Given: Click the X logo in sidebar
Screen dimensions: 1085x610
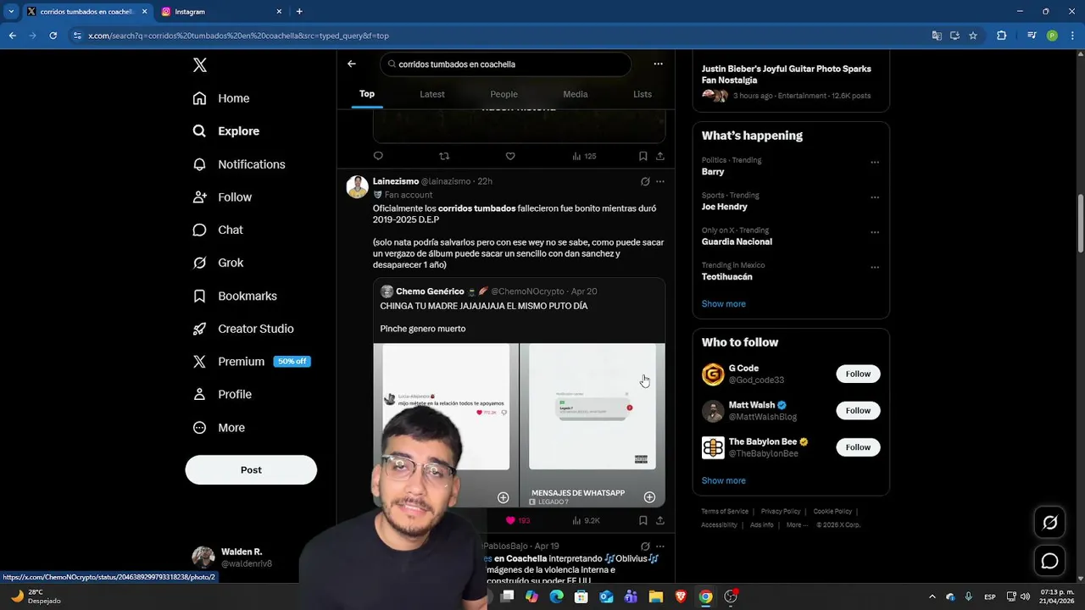Looking at the screenshot, I should coord(199,65).
